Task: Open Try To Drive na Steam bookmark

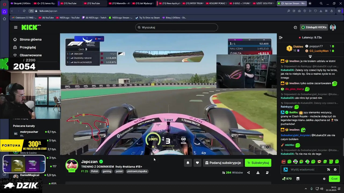Action: coord(147,18)
